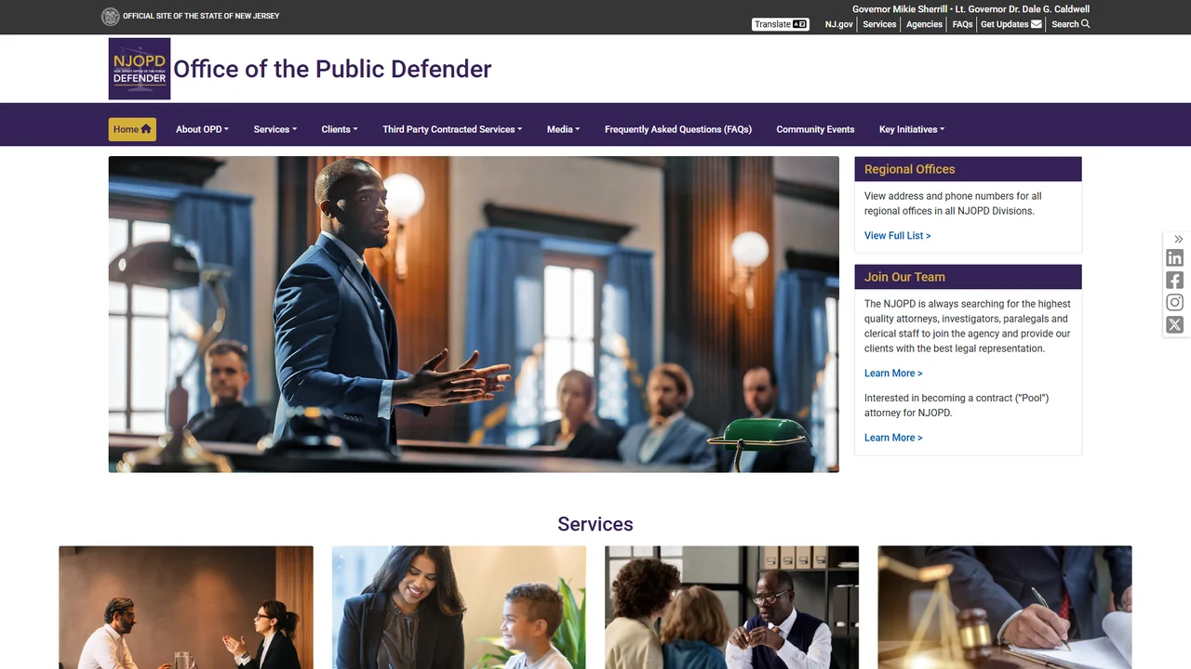The image size is (1191, 669).
Task: Open service card with man in glasses
Action: tap(731, 608)
